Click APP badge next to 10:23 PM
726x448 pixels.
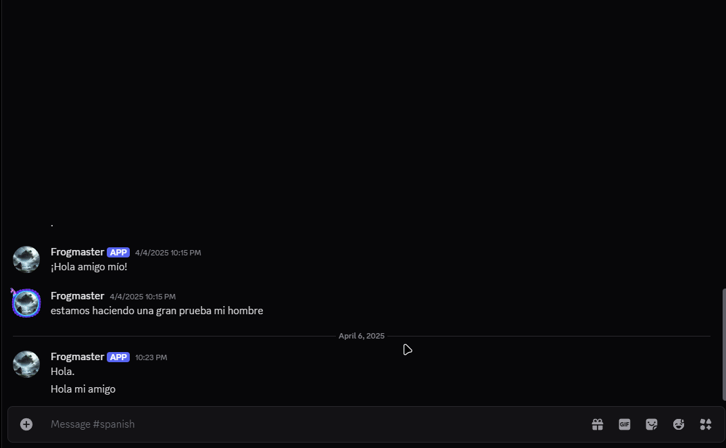pyautogui.click(x=118, y=357)
